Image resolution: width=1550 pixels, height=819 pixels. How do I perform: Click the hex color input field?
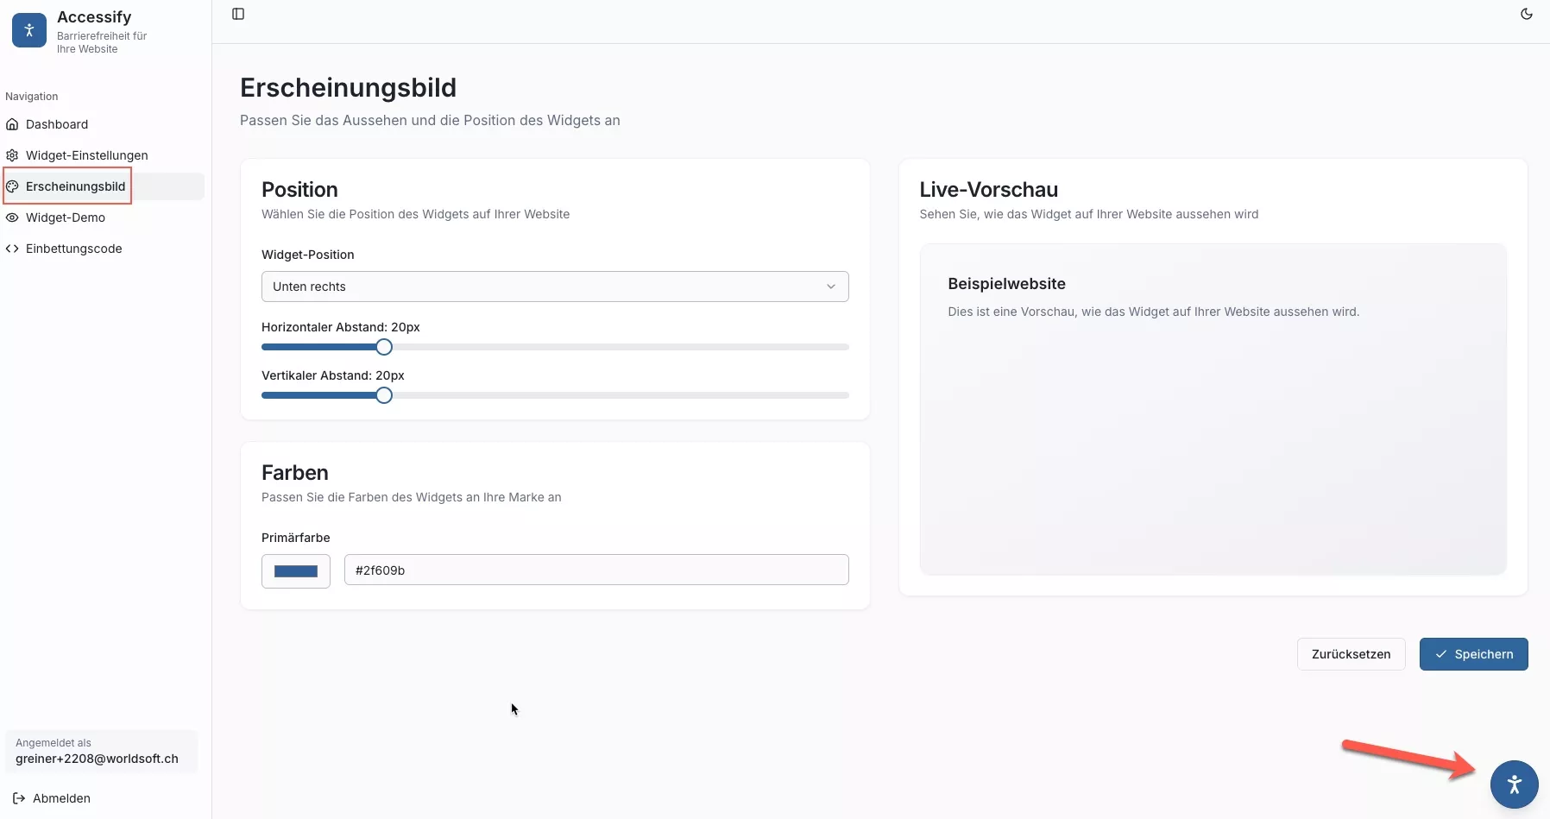point(595,570)
